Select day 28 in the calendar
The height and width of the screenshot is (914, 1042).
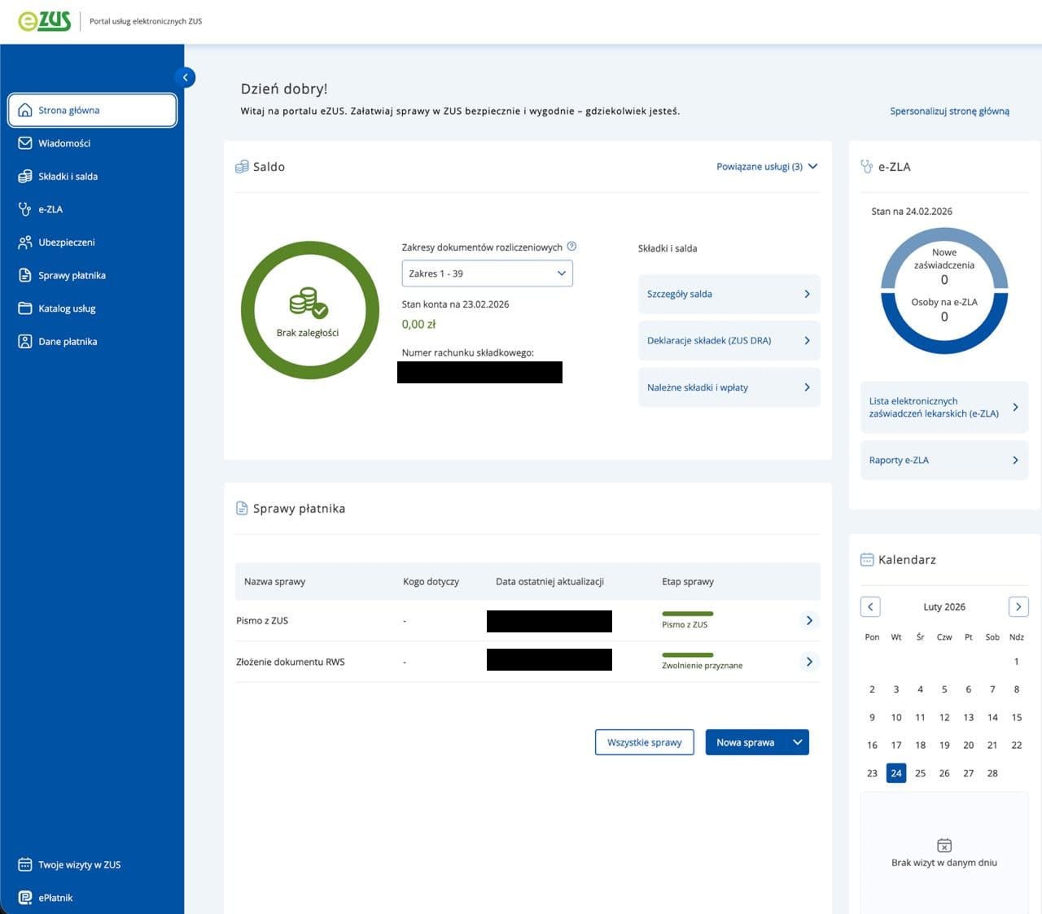(x=992, y=773)
